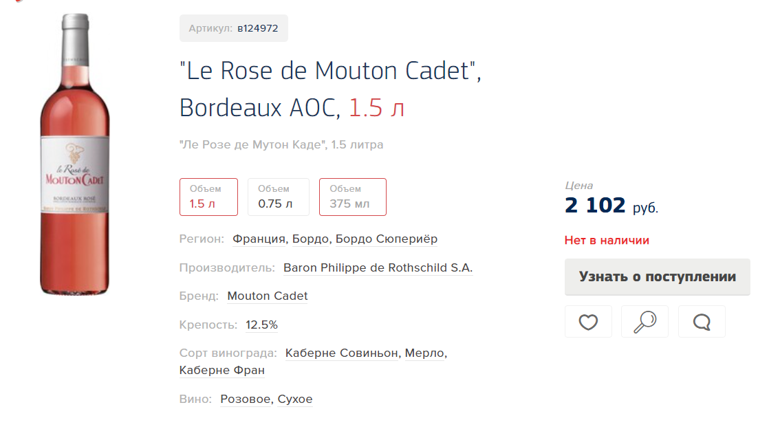Filter by Сухое wine type
The height and width of the screenshot is (427, 769).
coord(295,399)
